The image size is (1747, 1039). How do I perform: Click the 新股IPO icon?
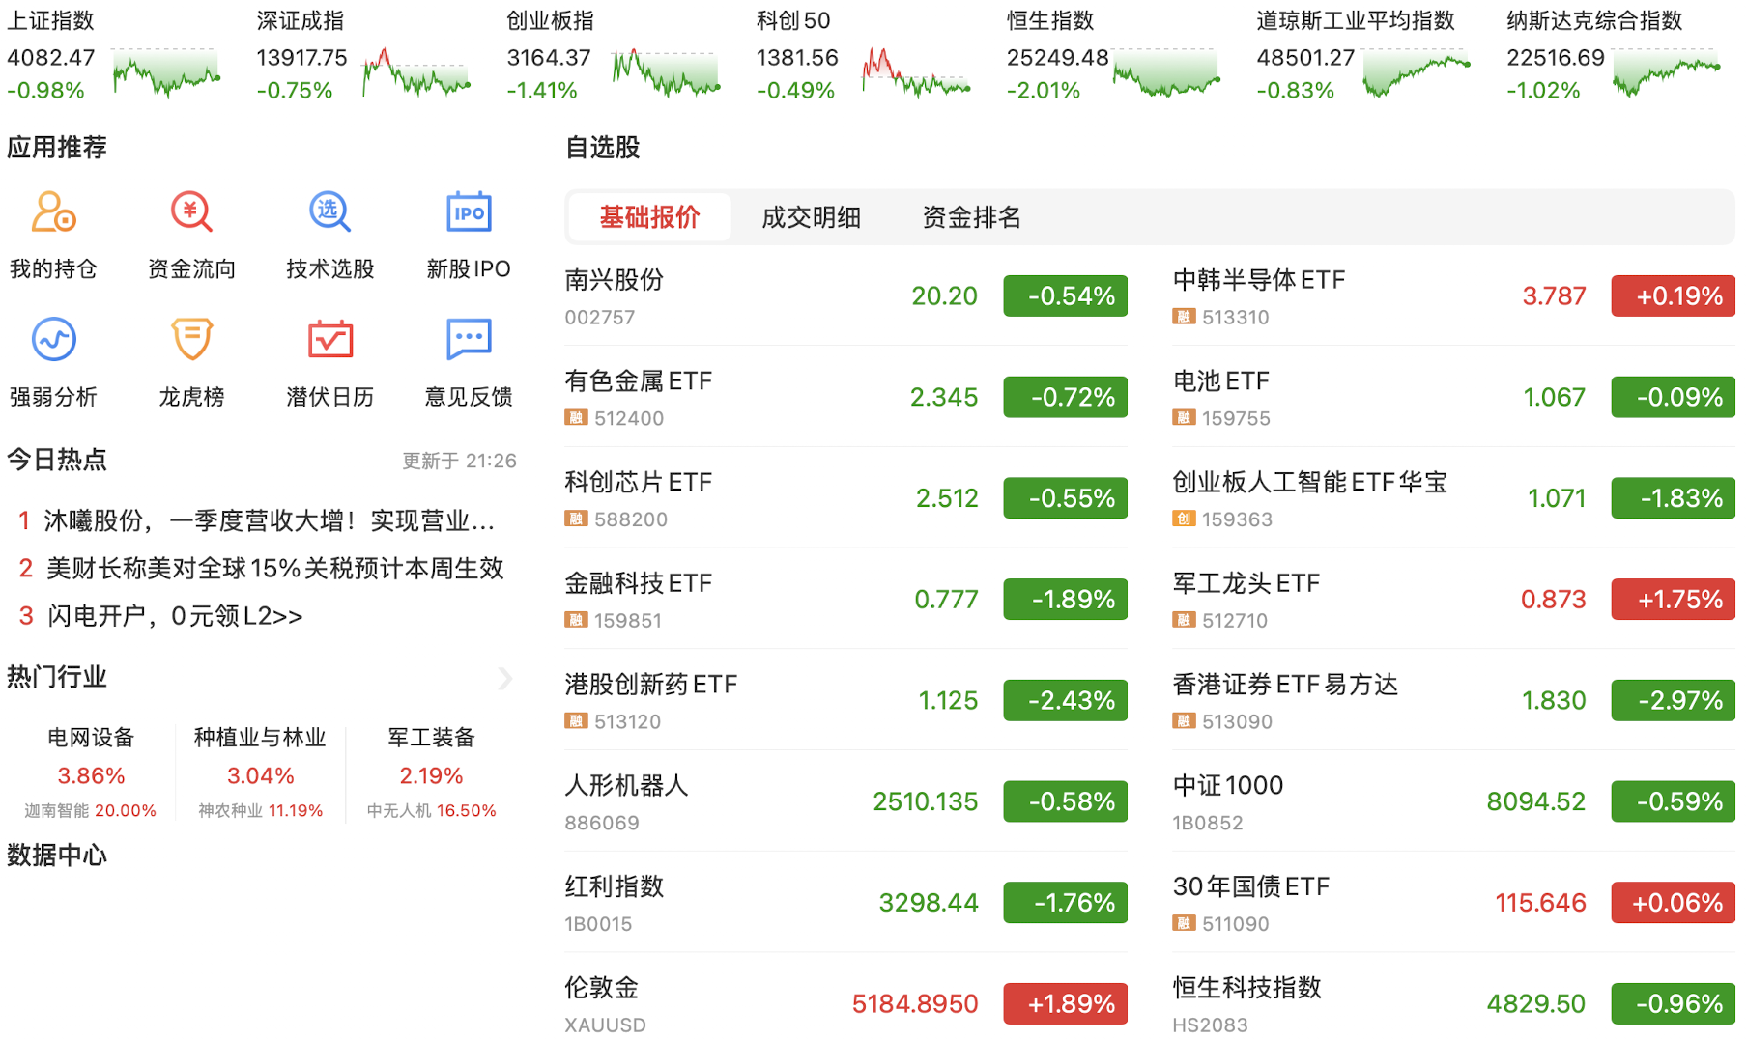click(x=469, y=212)
